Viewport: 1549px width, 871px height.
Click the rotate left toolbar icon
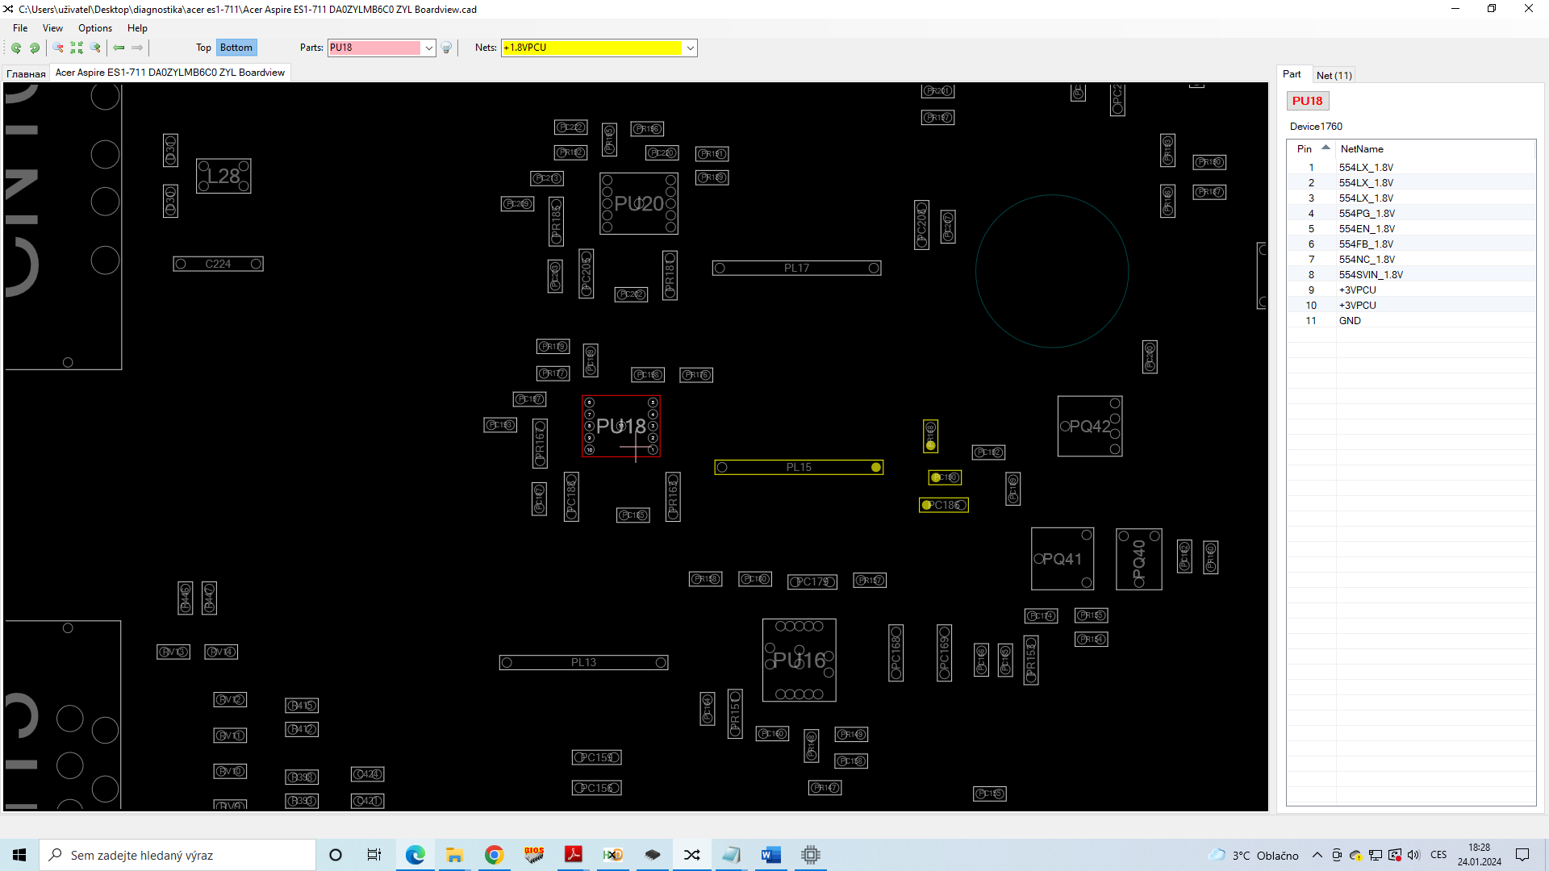pyautogui.click(x=16, y=48)
